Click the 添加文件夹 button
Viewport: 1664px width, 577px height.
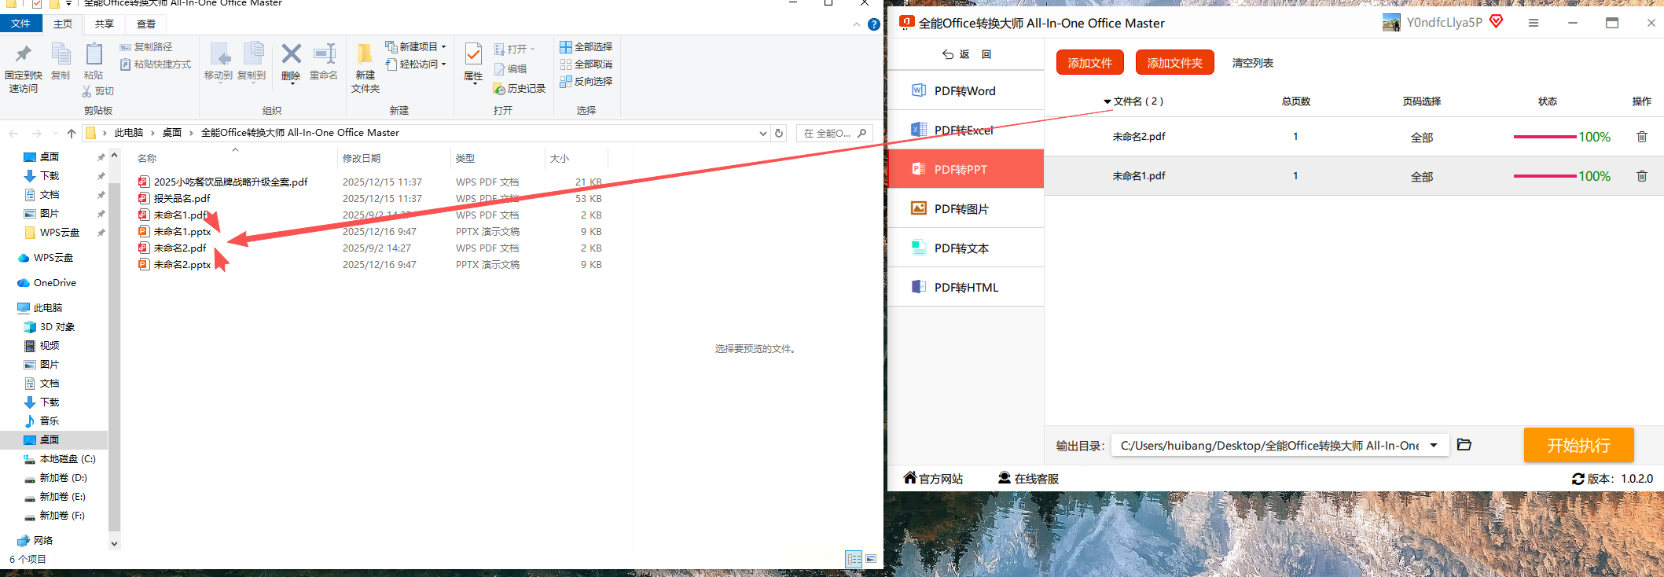tap(1175, 62)
